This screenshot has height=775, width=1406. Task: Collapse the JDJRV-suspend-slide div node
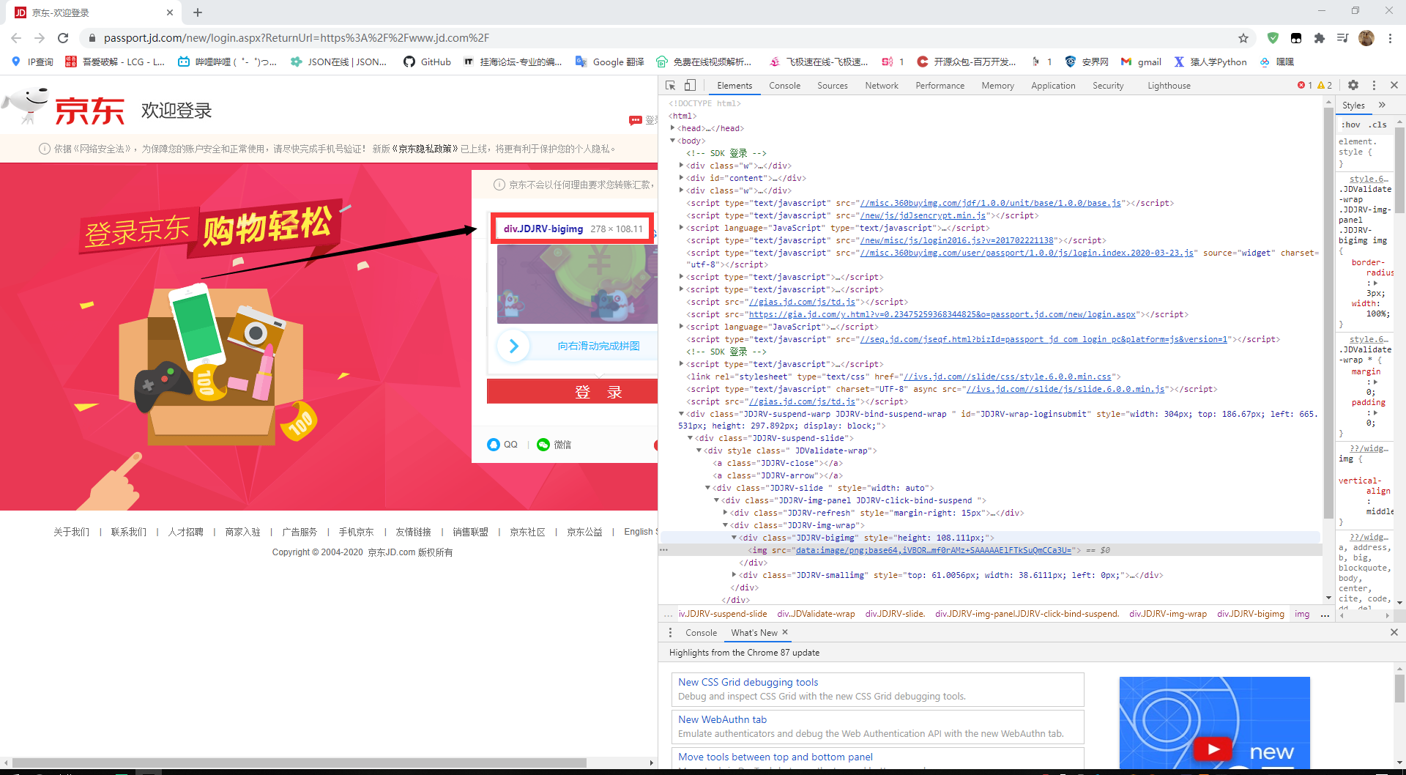pyautogui.click(x=691, y=438)
